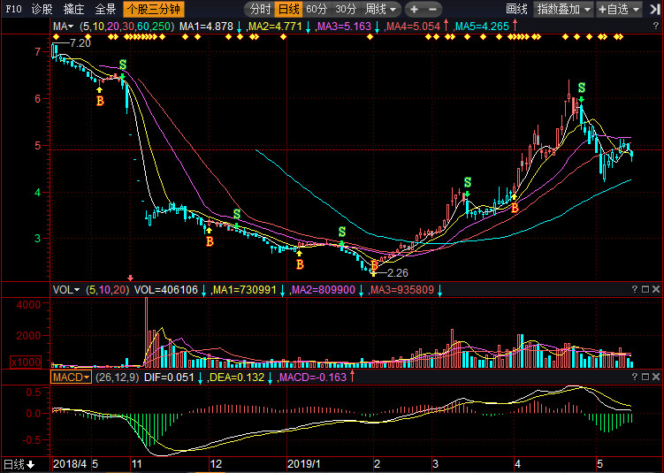Open the 周线 period dropdown
Viewport: 664px width, 473px height.
pos(381,9)
